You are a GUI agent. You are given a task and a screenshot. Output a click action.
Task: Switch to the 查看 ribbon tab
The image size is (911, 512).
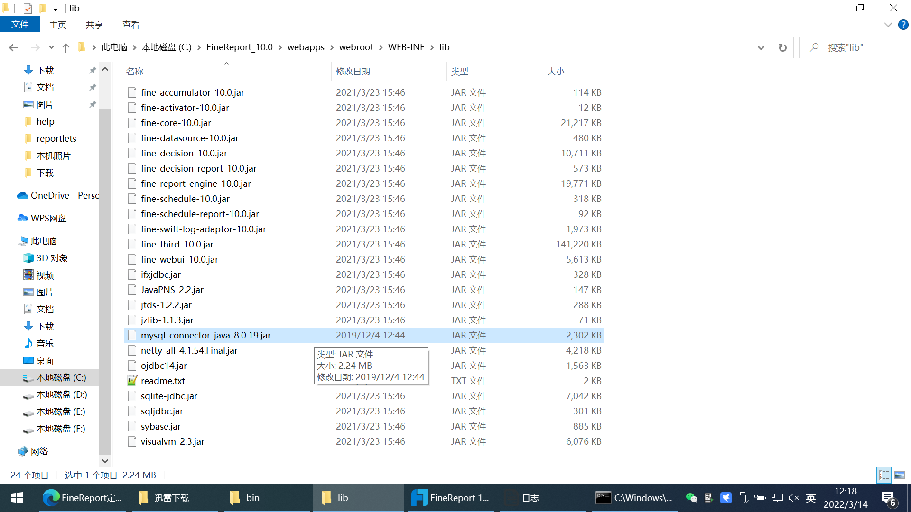pos(130,25)
